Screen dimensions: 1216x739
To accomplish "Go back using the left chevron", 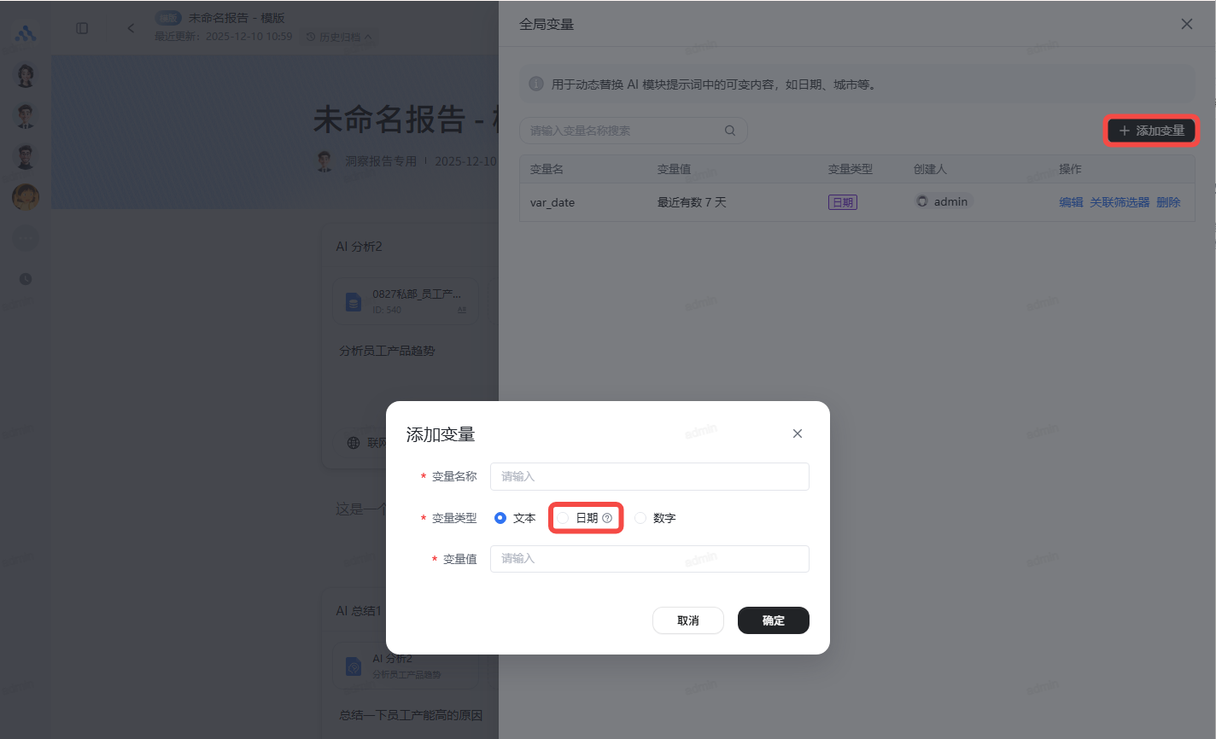I will [131, 28].
